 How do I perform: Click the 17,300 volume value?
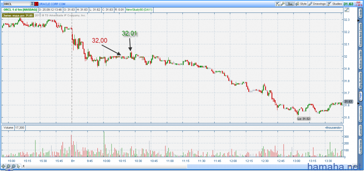click(20, 128)
